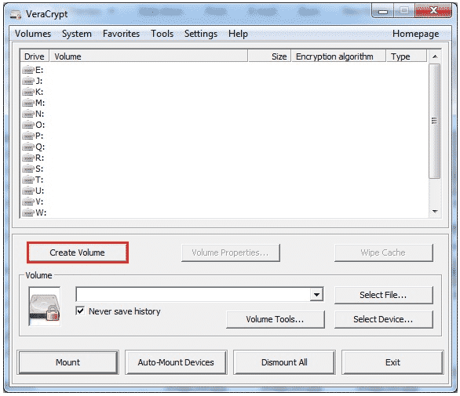This screenshot has height=396, width=460.
Task: Click Dismount All button
Action: pos(284,362)
